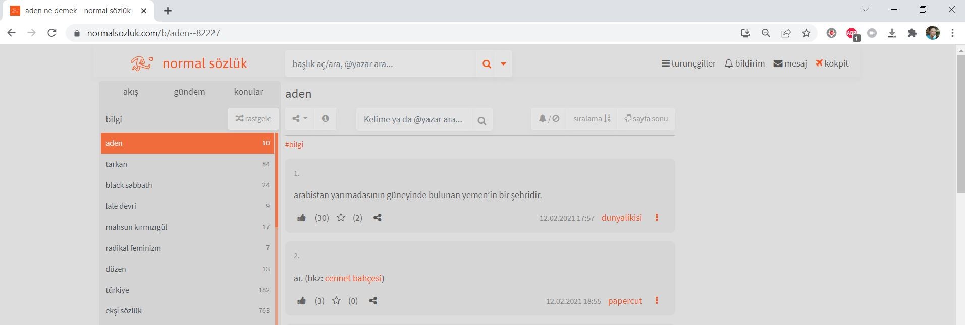Favorite papercut's entry with star
This screenshot has width=965, height=325.
[337, 301]
